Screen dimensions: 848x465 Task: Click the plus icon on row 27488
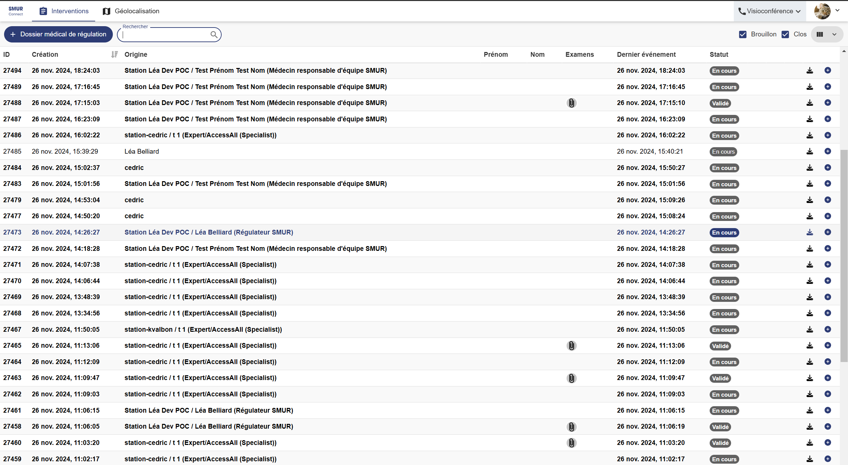[x=828, y=103]
